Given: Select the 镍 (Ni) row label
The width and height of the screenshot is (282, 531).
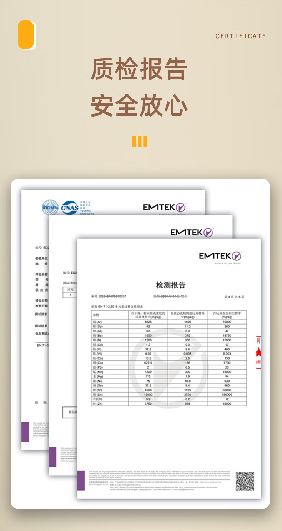Looking at the screenshot, I should click(97, 381).
